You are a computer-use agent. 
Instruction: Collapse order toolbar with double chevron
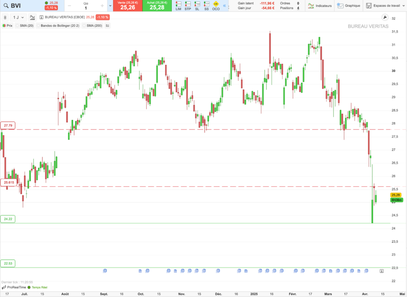225,6
